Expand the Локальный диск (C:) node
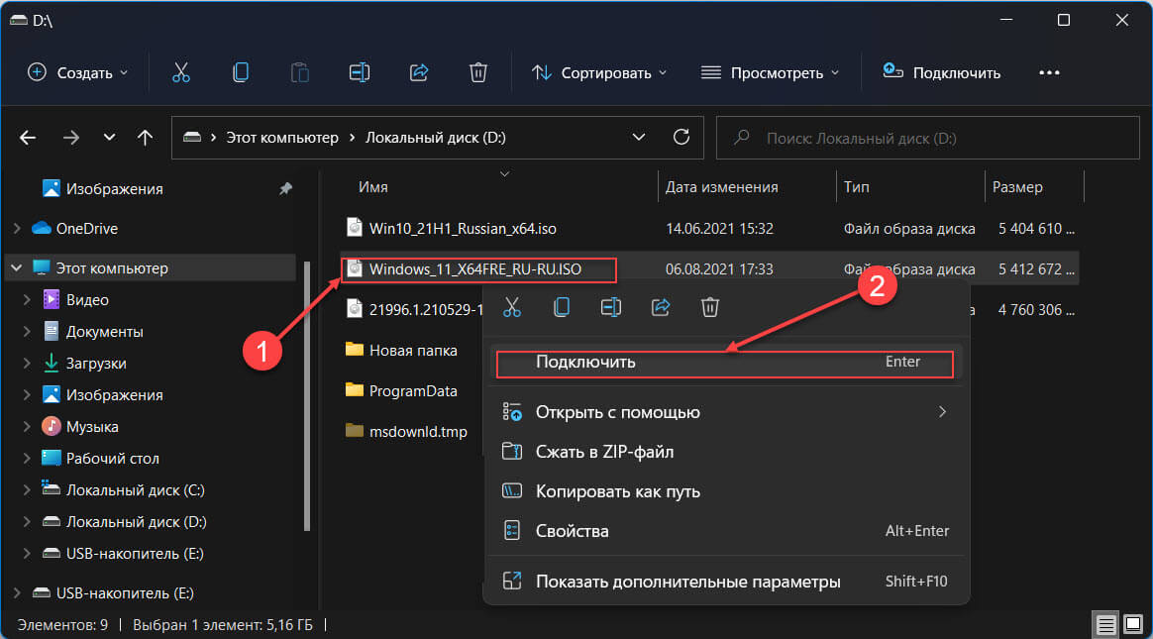The height and width of the screenshot is (639, 1153). coord(27,489)
